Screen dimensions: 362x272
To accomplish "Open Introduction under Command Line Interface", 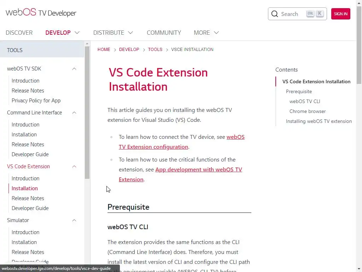I will 25,125.
